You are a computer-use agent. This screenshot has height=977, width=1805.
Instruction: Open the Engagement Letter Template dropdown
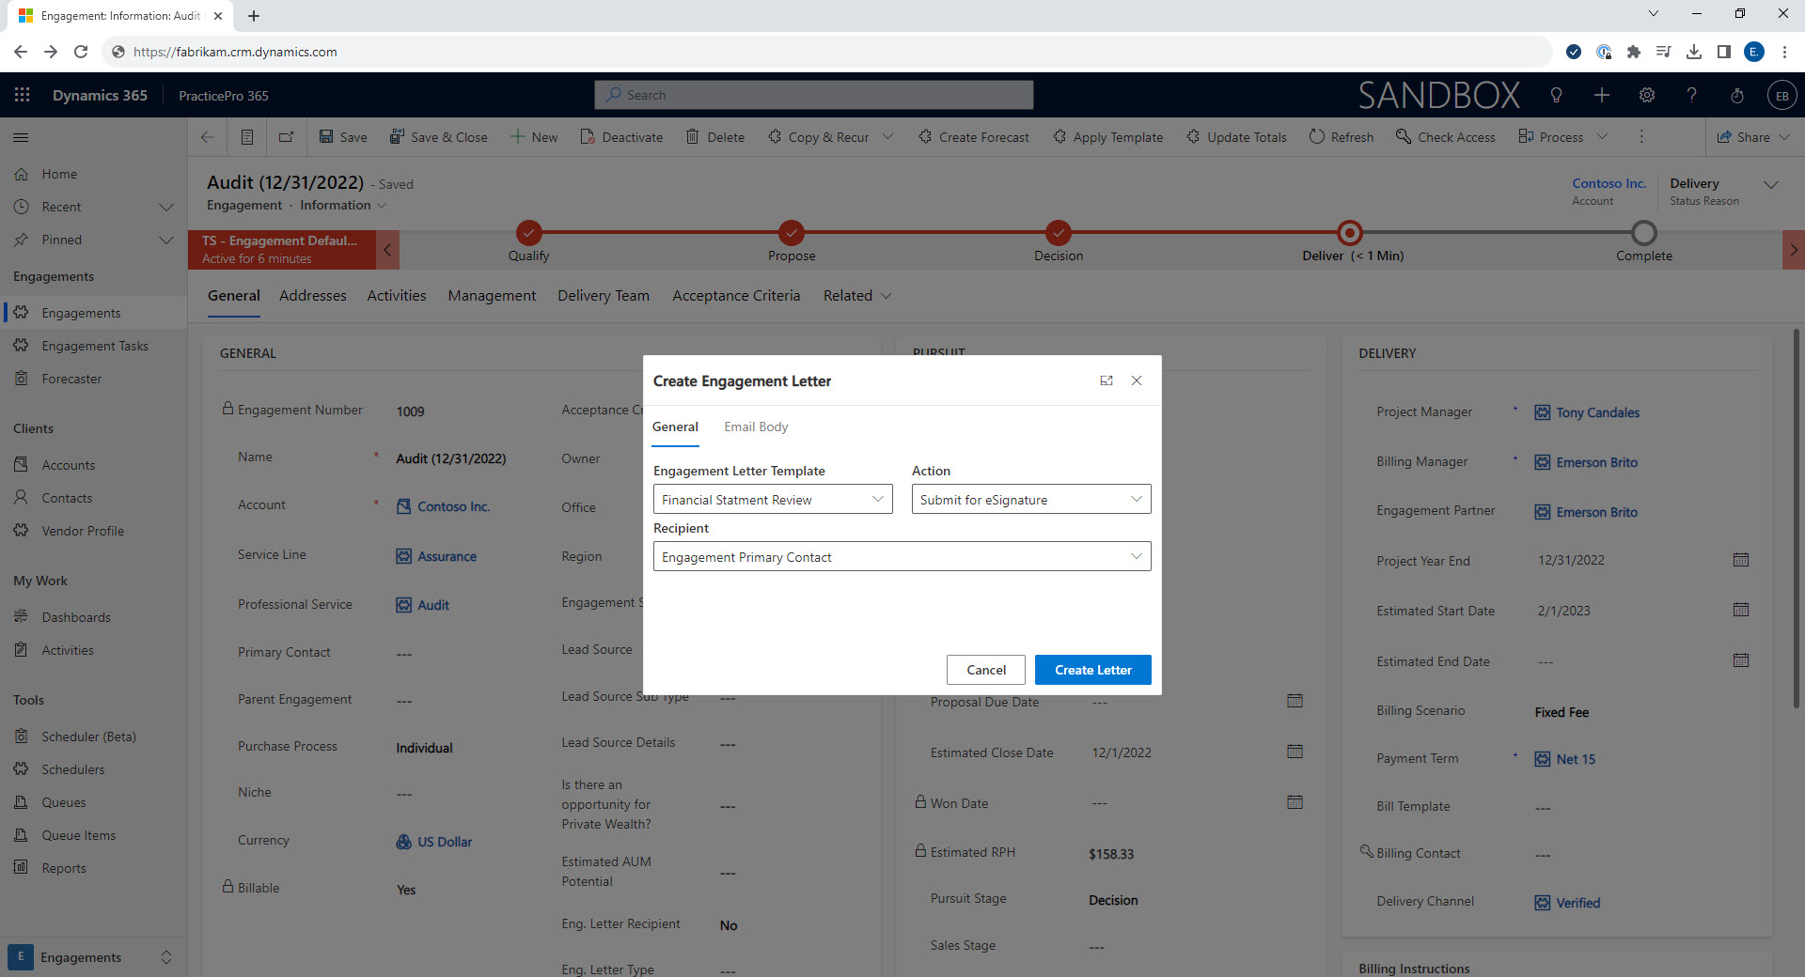tap(772, 500)
